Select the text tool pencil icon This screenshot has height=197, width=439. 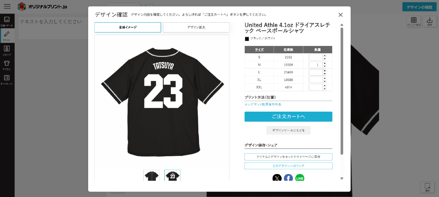[7, 36]
